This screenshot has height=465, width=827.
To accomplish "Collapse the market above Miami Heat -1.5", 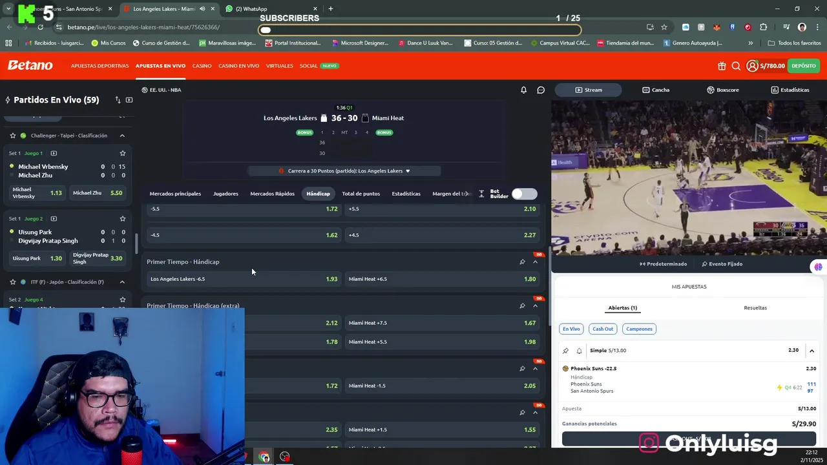I will point(535,368).
